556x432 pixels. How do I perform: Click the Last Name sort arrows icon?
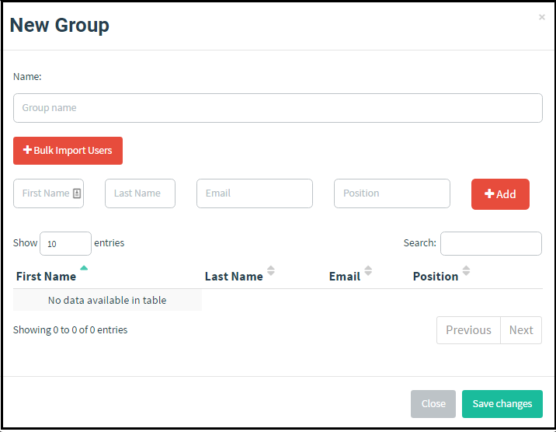pos(271,271)
